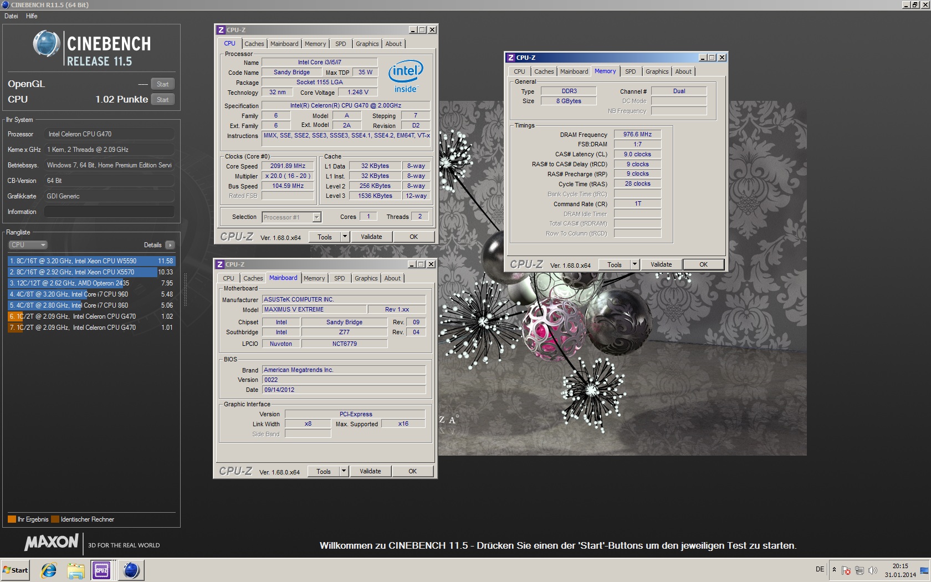Image resolution: width=931 pixels, height=582 pixels.
Task: Click Validate in Mainboard CPU-Z window
Action: tap(370, 471)
